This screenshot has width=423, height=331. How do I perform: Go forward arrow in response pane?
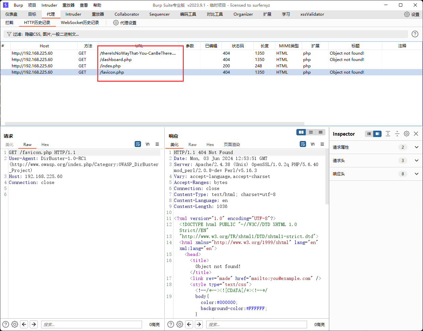[199, 324]
